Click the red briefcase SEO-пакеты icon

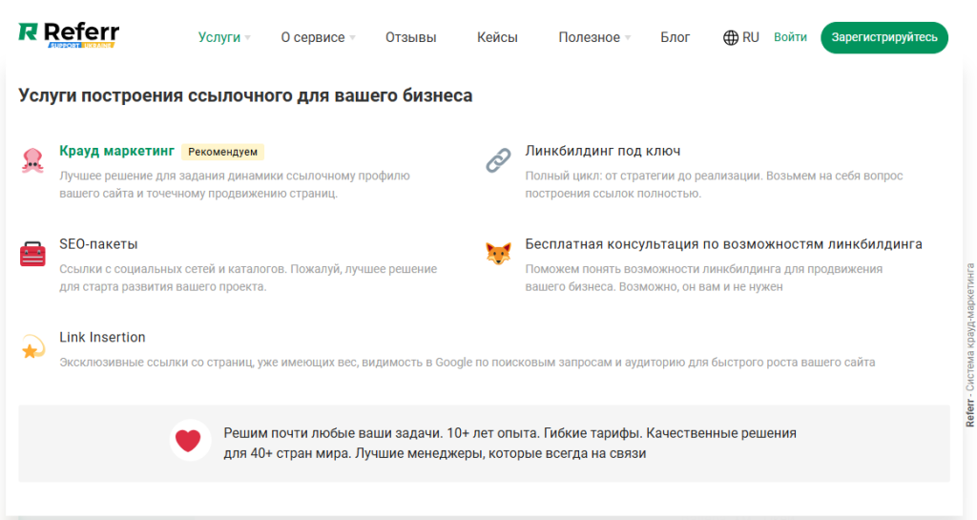tap(32, 255)
